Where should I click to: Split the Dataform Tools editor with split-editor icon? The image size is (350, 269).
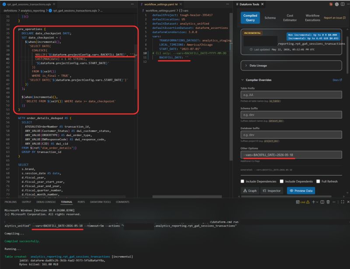pyautogui.click(x=343, y=4)
